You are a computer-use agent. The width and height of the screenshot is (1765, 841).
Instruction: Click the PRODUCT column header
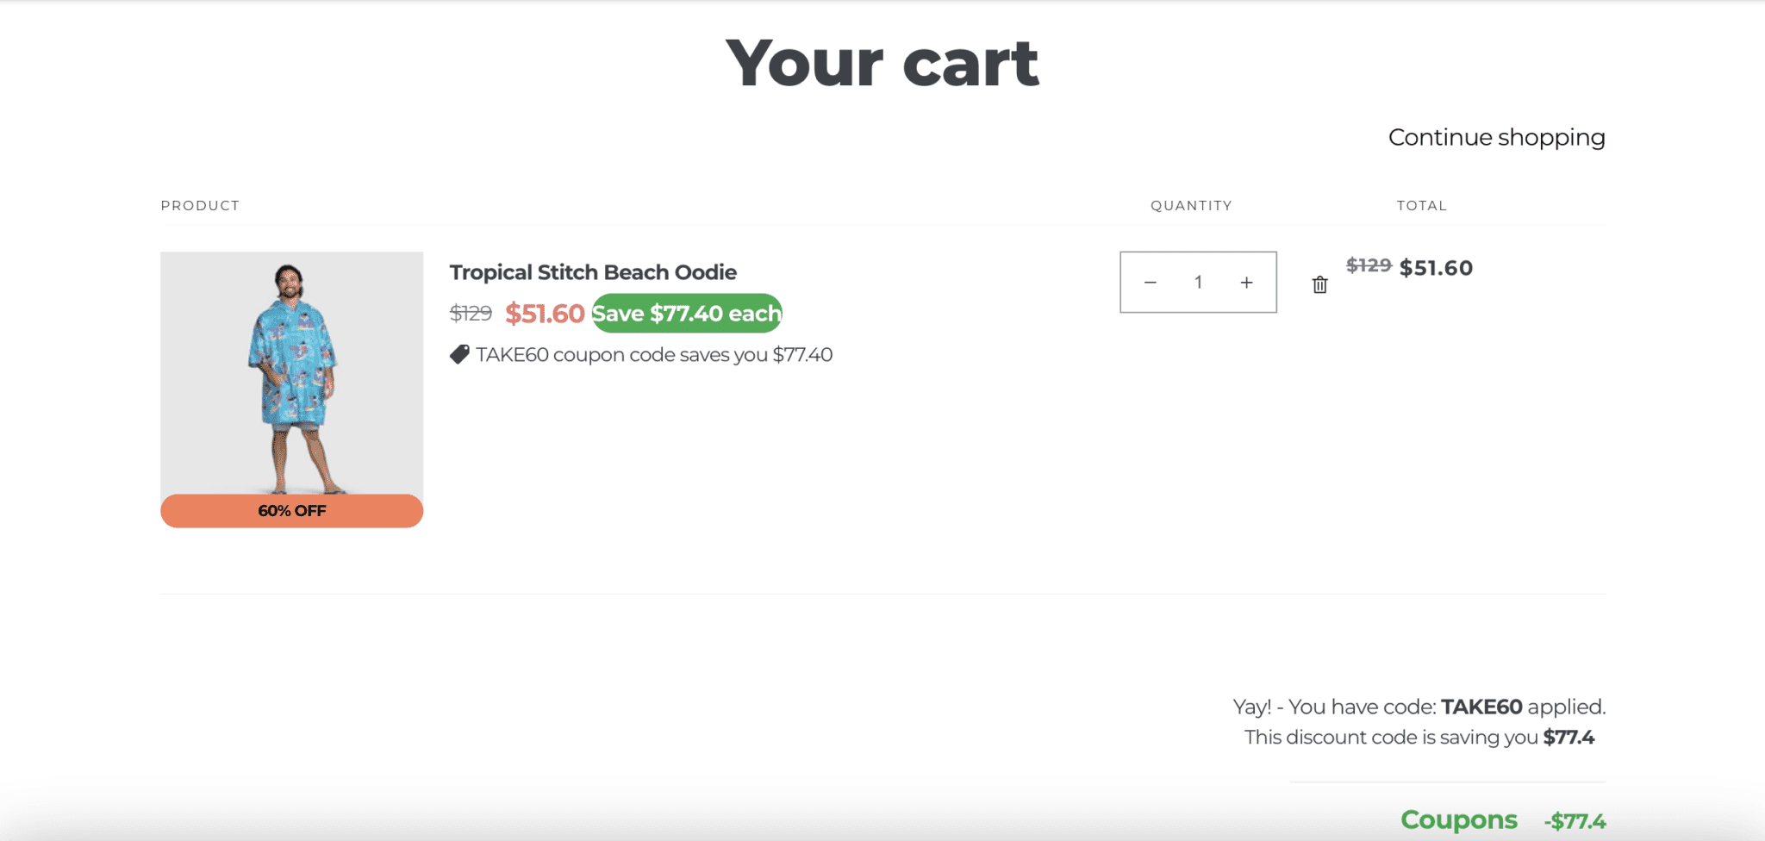(x=200, y=205)
